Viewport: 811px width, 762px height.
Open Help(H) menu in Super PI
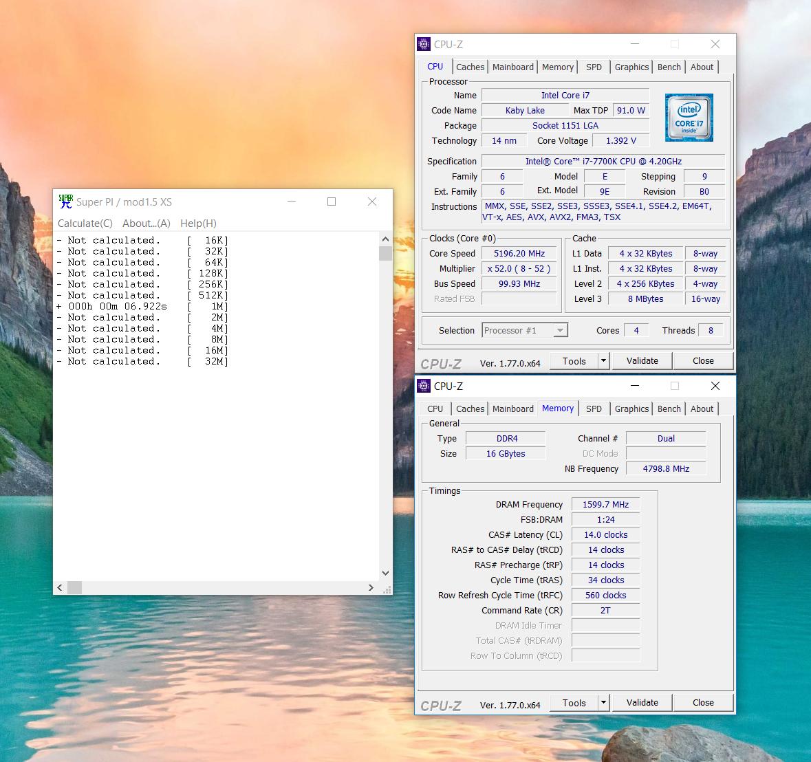click(198, 224)
